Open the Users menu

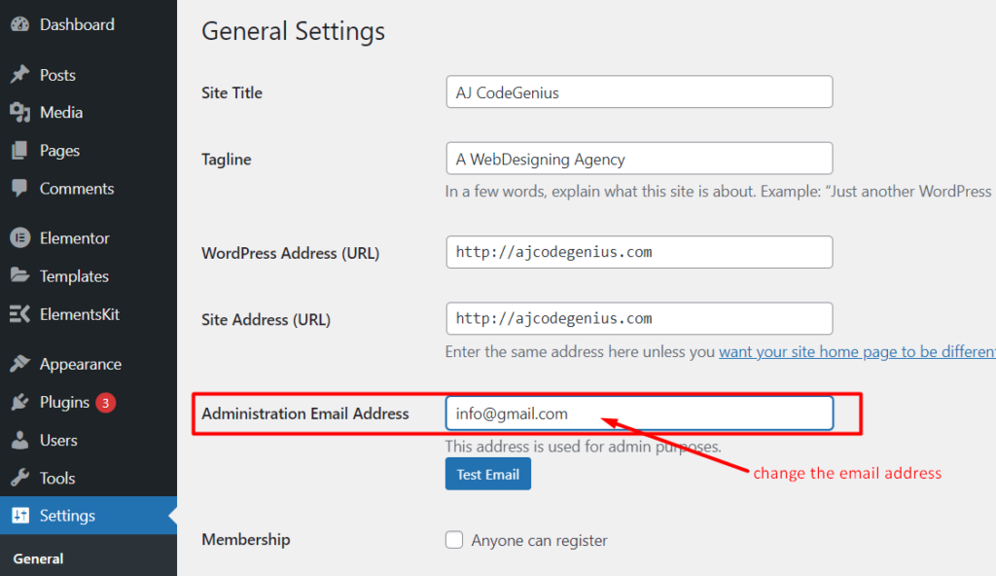[x=58, y=440]
